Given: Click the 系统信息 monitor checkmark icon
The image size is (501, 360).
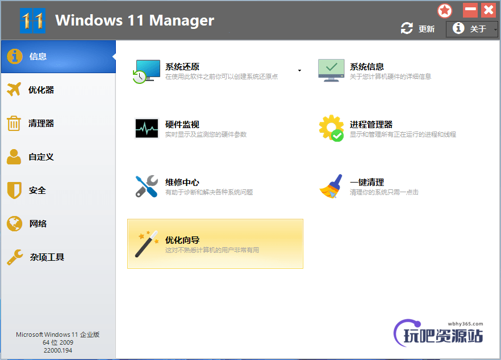Looking at the screenshot, I should point(331,70).
